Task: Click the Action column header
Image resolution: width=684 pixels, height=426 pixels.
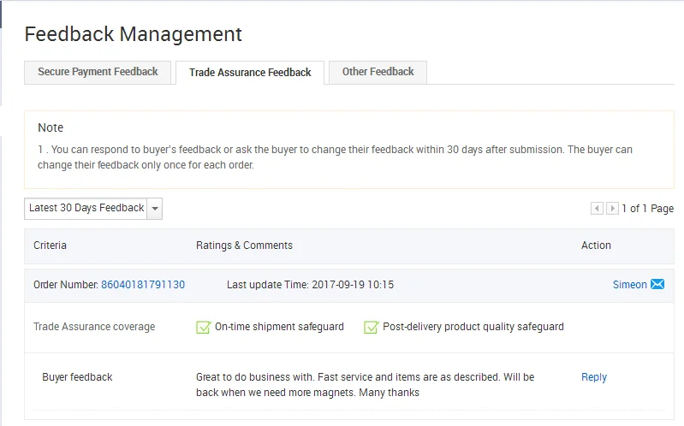Action: tap(596, 246)
